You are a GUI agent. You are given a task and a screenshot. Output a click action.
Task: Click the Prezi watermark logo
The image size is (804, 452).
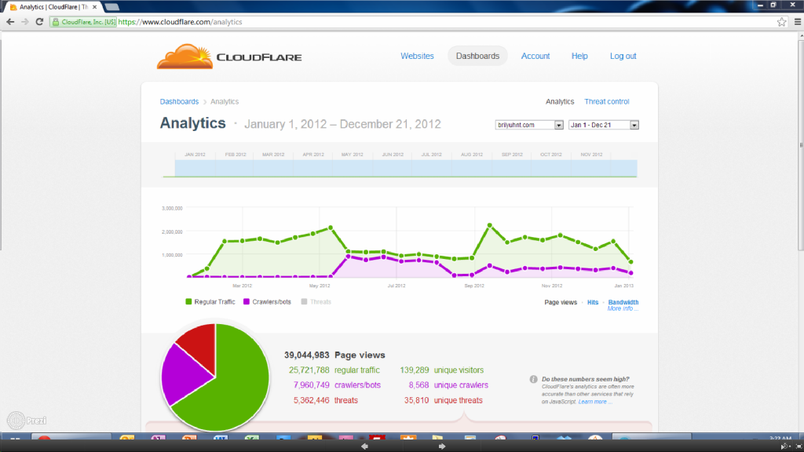(27, 421)
